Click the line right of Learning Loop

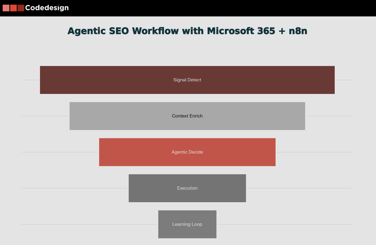(284, 224)
